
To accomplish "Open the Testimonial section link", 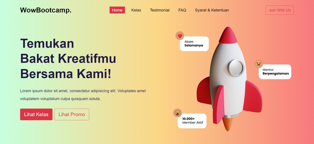I will point(160,10).
